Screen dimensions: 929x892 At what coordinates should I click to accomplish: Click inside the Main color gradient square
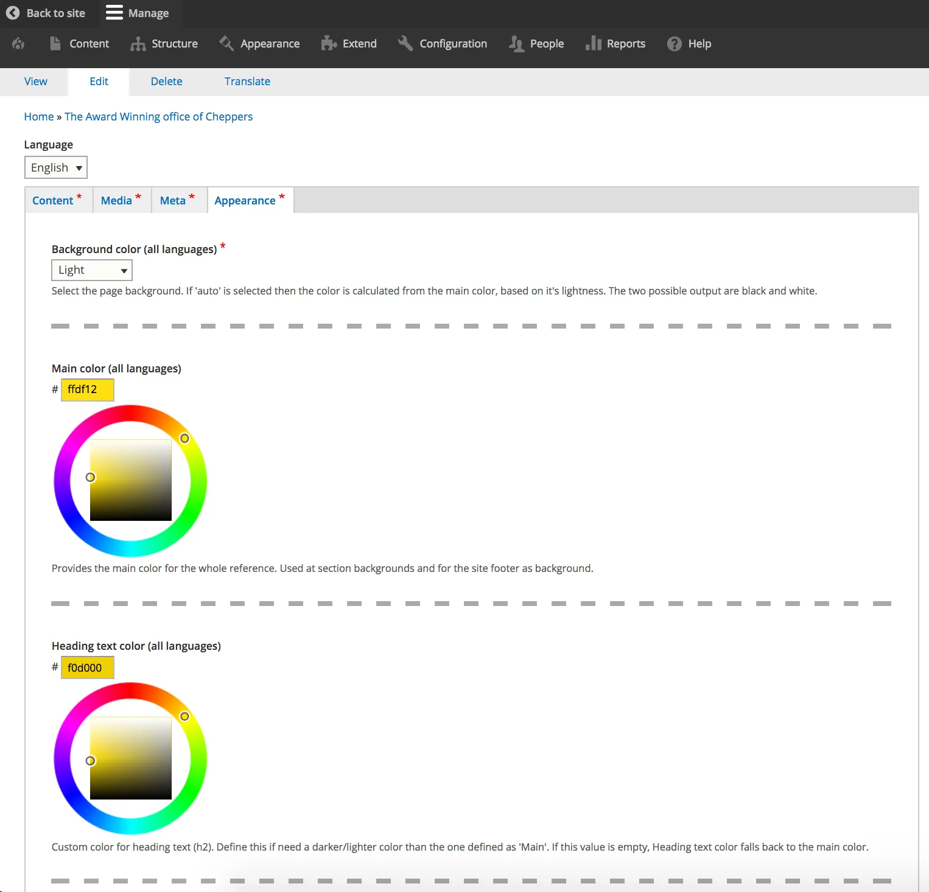131,480
